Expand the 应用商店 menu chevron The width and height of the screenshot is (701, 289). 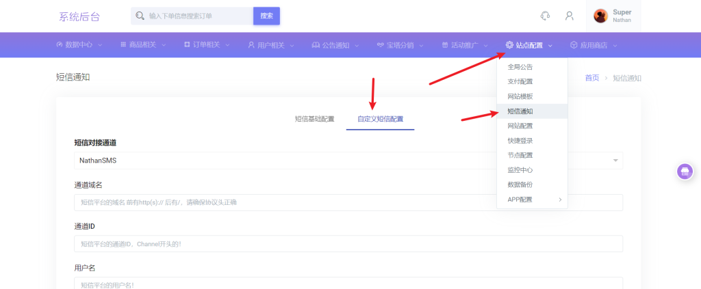tap(615, 45)
